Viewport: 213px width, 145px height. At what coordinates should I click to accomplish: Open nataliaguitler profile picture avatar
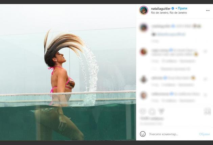tap(143, 10)
